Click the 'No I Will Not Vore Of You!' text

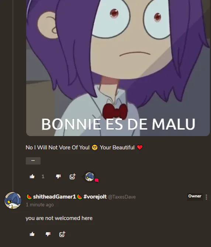58,148
